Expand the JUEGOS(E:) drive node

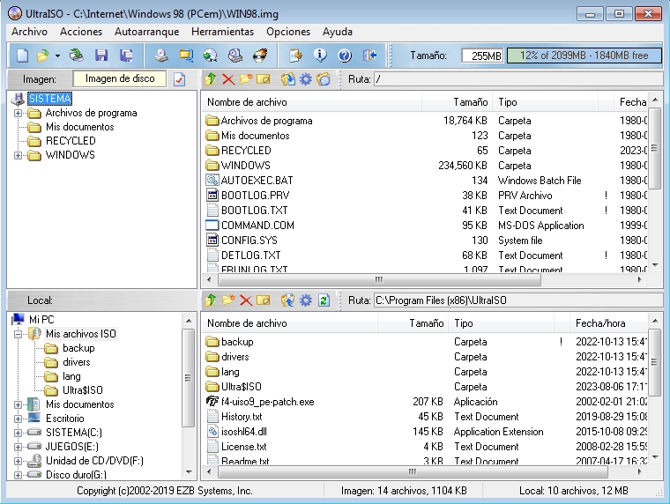point(18,447)
